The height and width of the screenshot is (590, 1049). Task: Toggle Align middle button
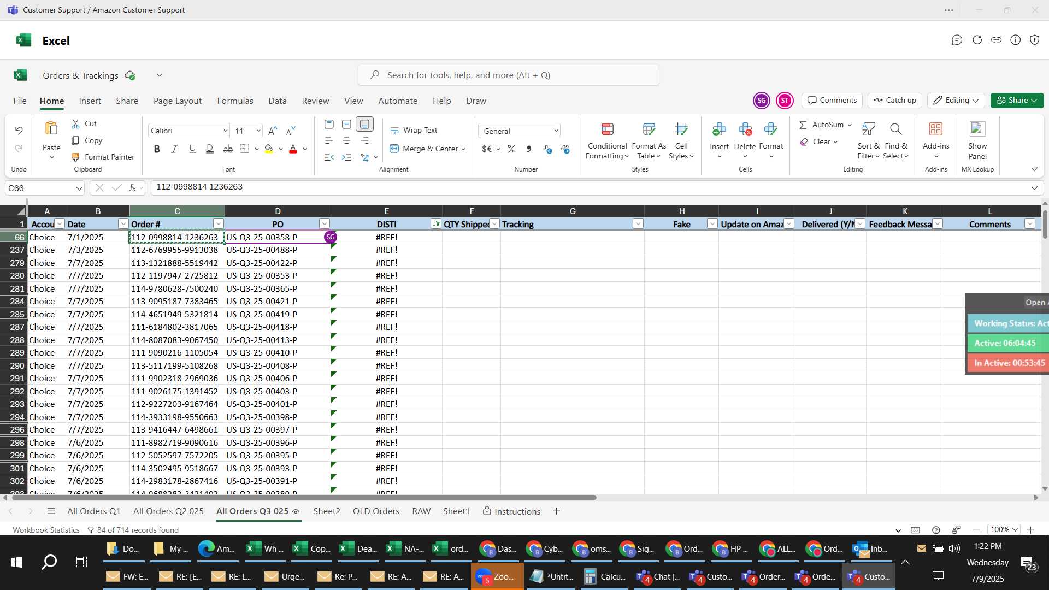[x=346, y=124]
